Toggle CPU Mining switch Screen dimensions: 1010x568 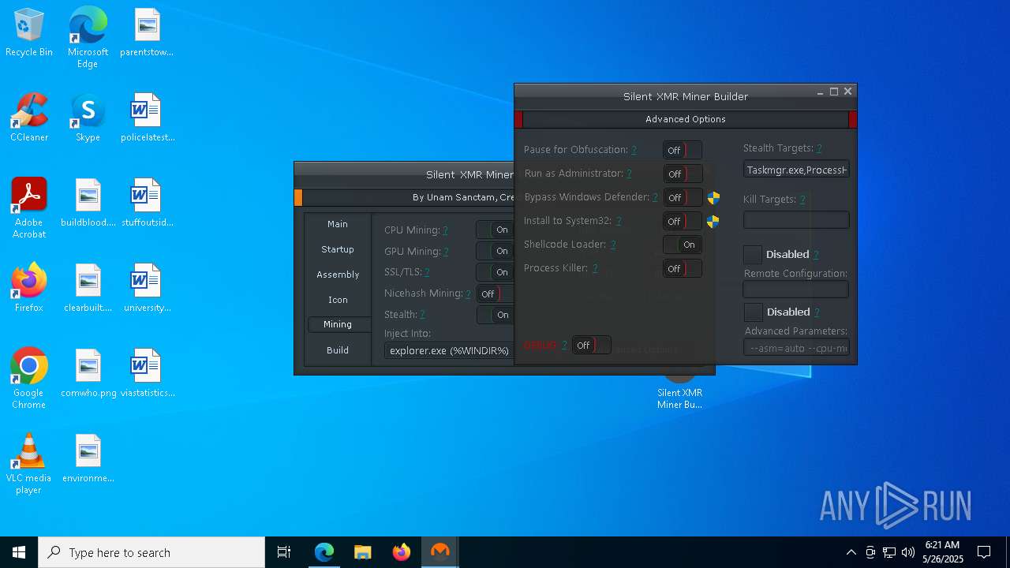(495, 230)
